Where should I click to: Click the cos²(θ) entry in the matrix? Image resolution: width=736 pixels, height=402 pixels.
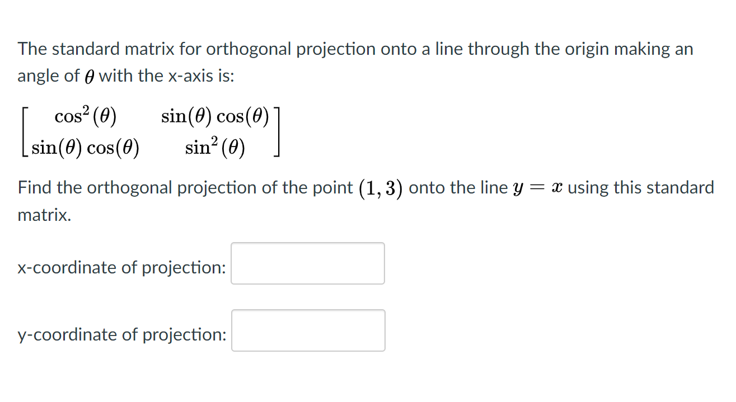click(85, 115)
